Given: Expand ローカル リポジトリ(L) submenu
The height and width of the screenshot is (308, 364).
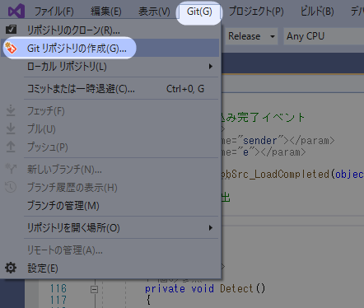Looking at the screenshot, I should click(x=110, y=66).
